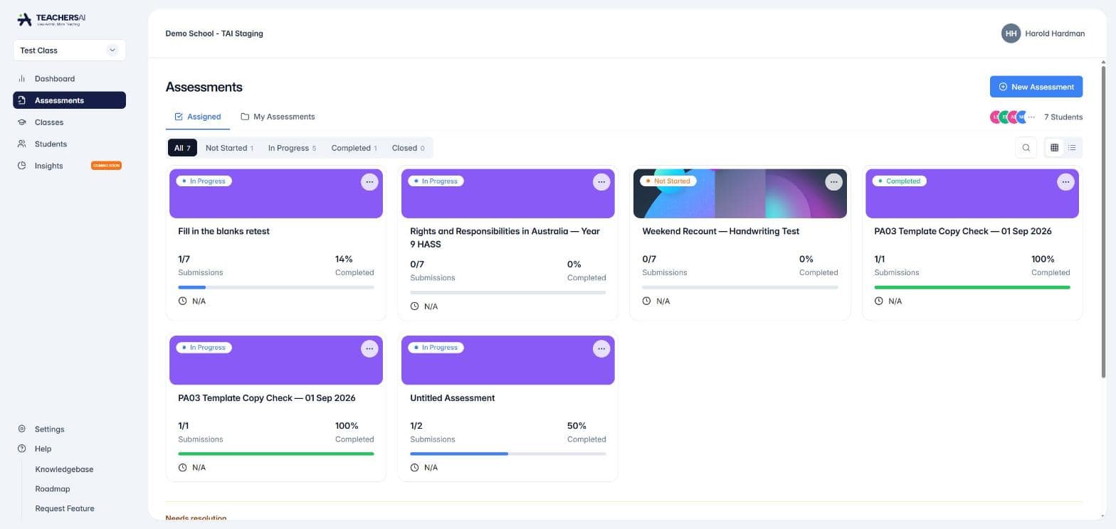Open three-dot menu on the Completed PA03 card
1116x529 pixels.
(x=1065, y=182)
